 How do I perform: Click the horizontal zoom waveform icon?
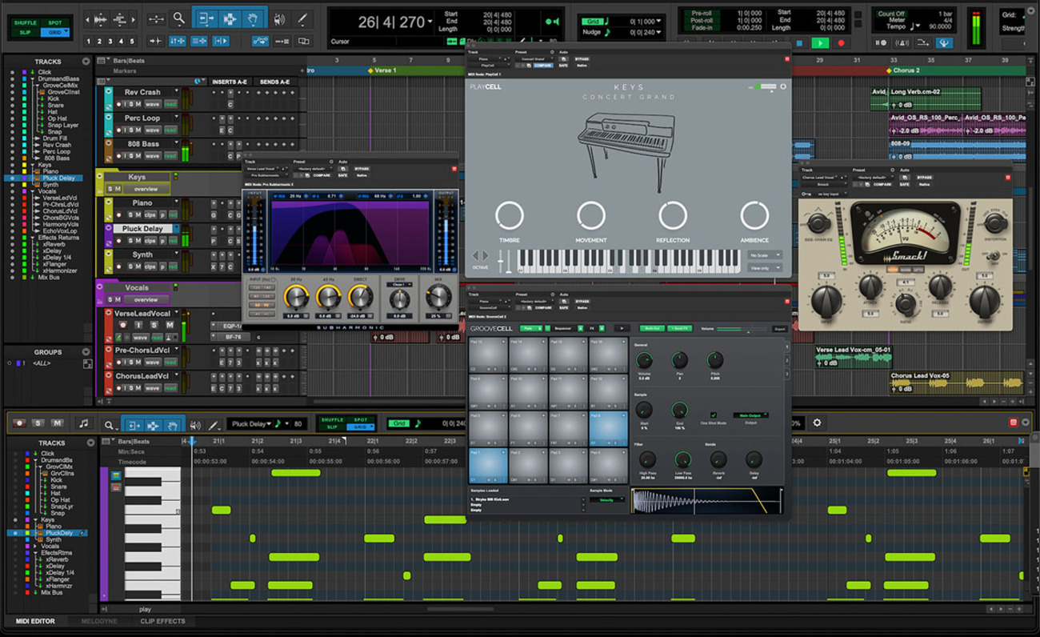pyautogui.click(x=101, y=19)
